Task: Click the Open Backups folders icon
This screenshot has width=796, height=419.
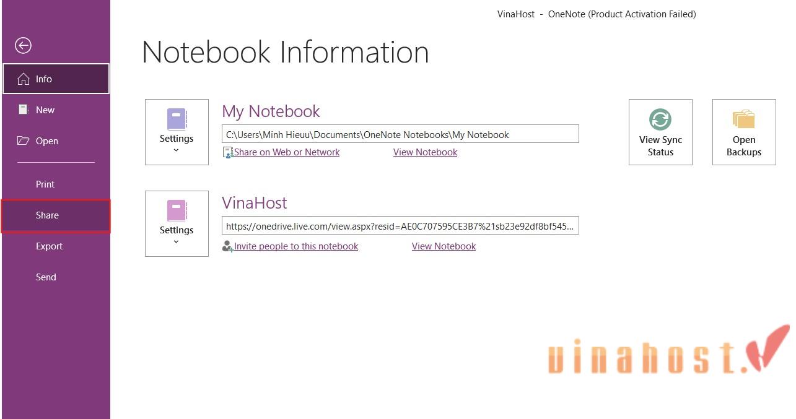Action: [744, 119]
